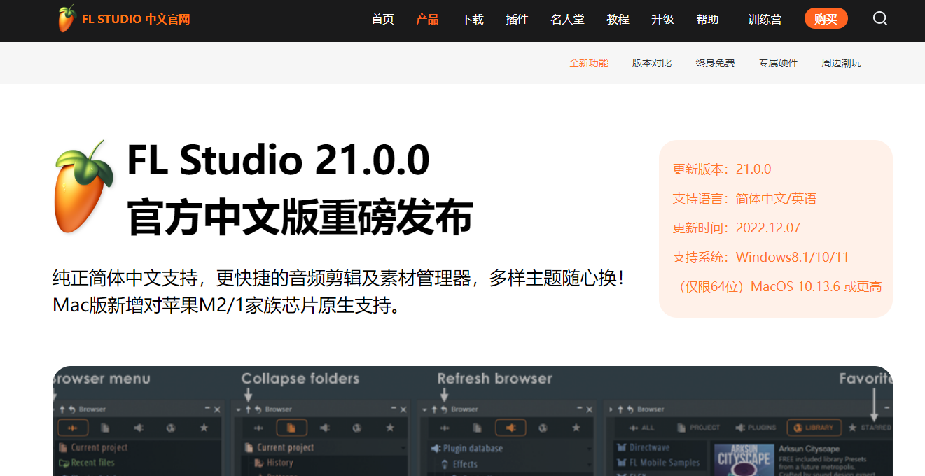This screenshot has width=925, height=476.
Task: Open the 教程 tutorials page
Action: (618, 20)
